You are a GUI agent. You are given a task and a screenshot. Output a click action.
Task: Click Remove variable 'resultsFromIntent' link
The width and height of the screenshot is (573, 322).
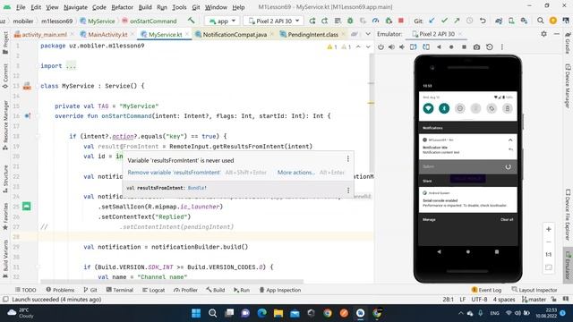[174, 173]
